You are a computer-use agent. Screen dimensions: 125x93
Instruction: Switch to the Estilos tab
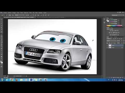coord(111,27)
